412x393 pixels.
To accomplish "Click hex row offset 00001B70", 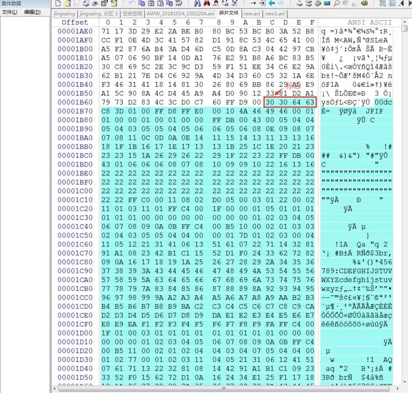I will coord(75,111).
